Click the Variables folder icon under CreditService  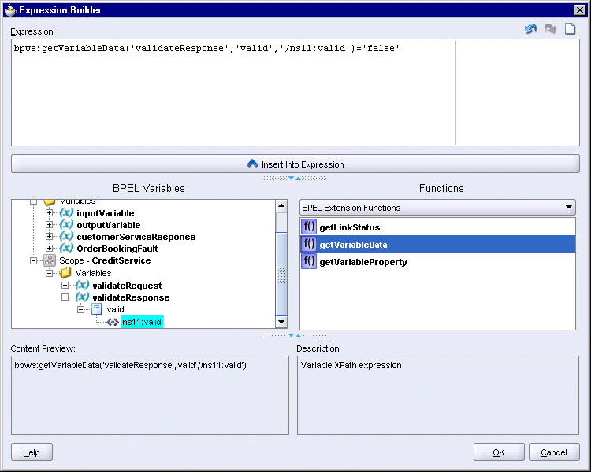coord(65,272)
